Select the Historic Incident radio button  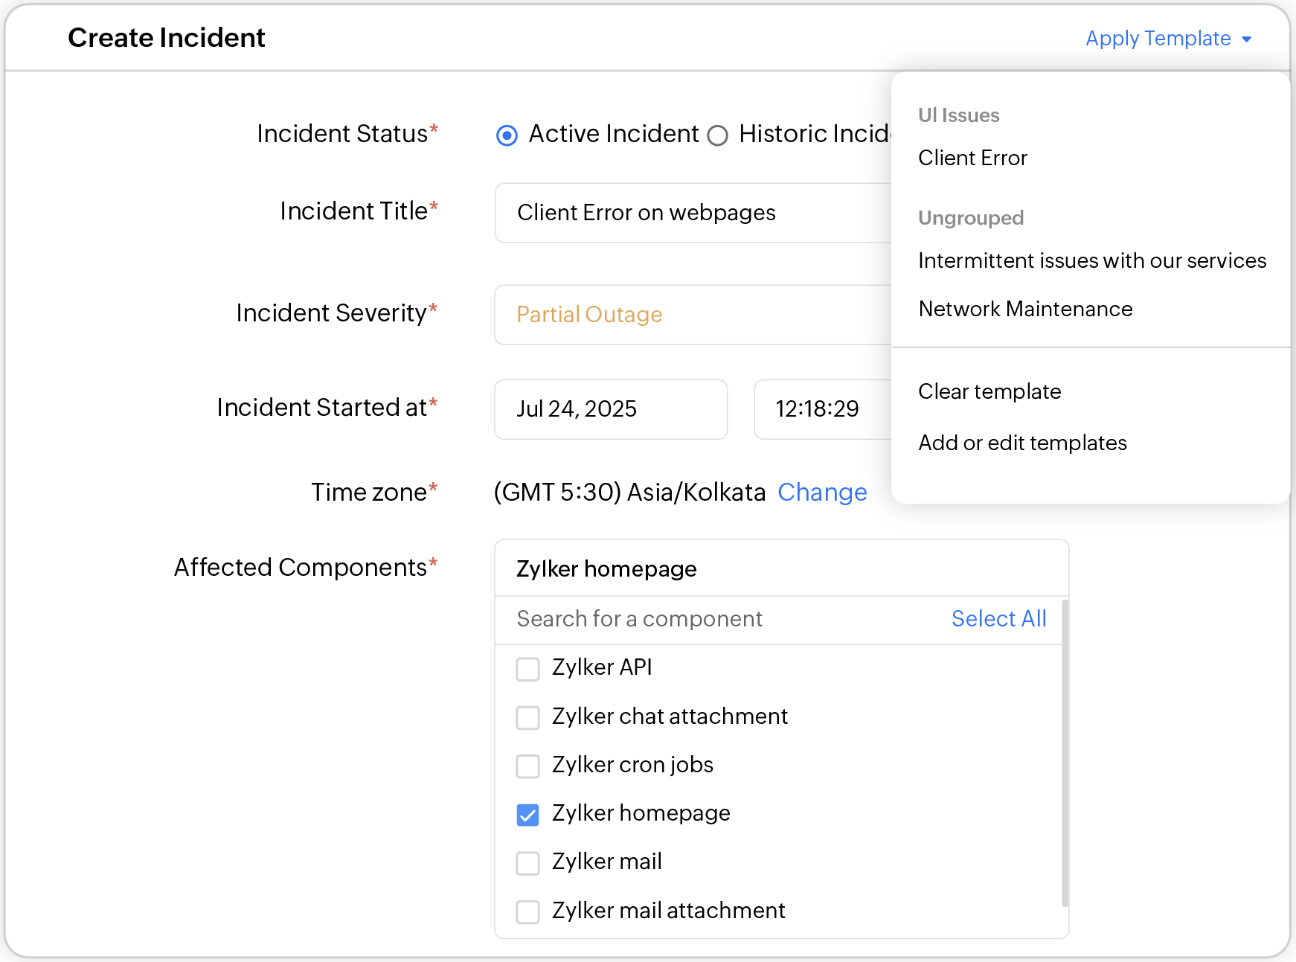717,135
